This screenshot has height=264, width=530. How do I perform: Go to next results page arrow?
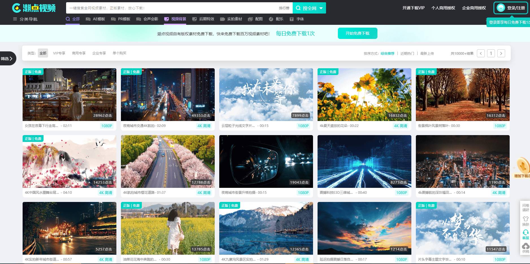(501, 53)
